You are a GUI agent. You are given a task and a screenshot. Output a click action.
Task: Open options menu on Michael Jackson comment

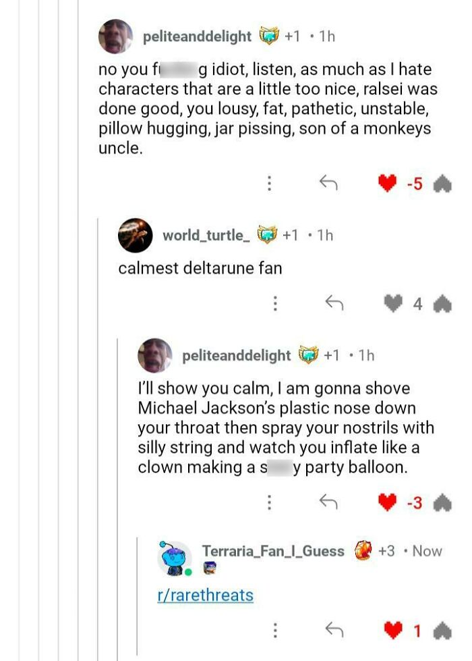[269, 502]
